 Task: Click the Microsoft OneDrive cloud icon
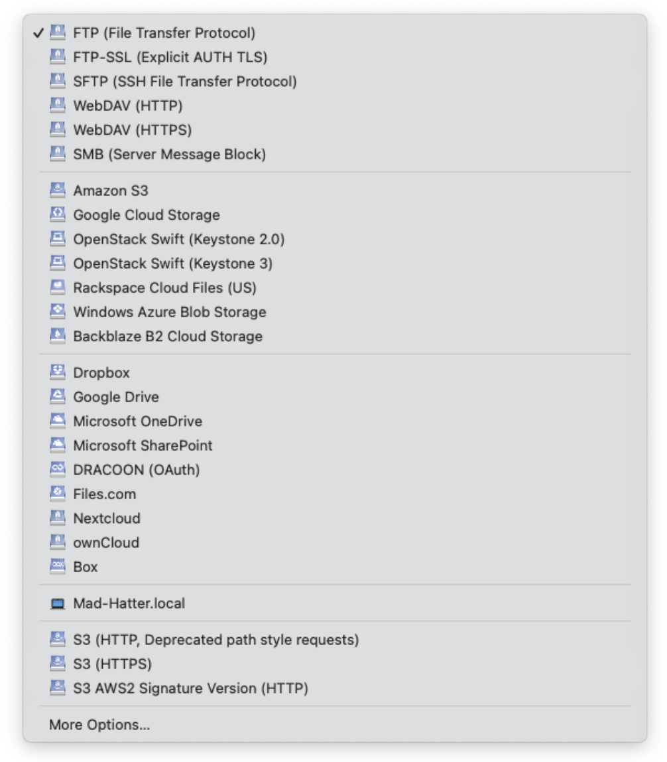click(x=58, y=421)
